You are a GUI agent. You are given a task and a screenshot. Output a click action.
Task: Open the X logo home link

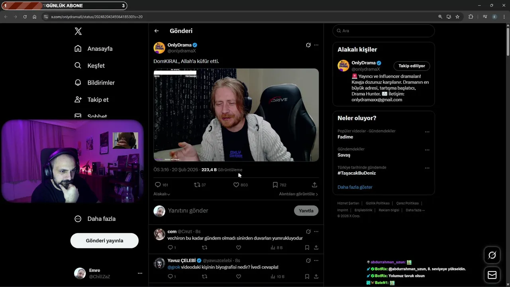[x=78, y=31]
